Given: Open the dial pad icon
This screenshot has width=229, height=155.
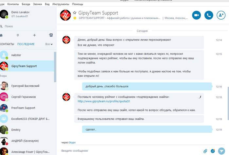Looking at the screenshot, I should (x=18, y=35).
